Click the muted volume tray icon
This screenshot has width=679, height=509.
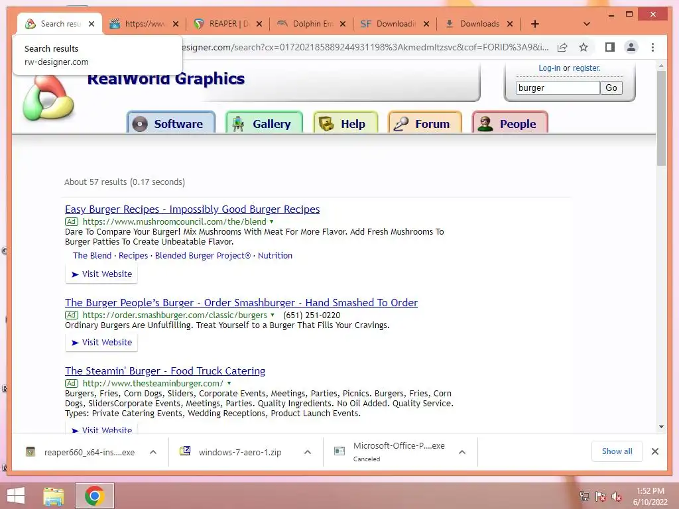point(617,496)
